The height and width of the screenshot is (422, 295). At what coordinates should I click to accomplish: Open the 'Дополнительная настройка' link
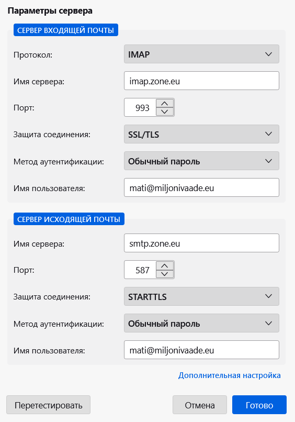click(230, 375)
